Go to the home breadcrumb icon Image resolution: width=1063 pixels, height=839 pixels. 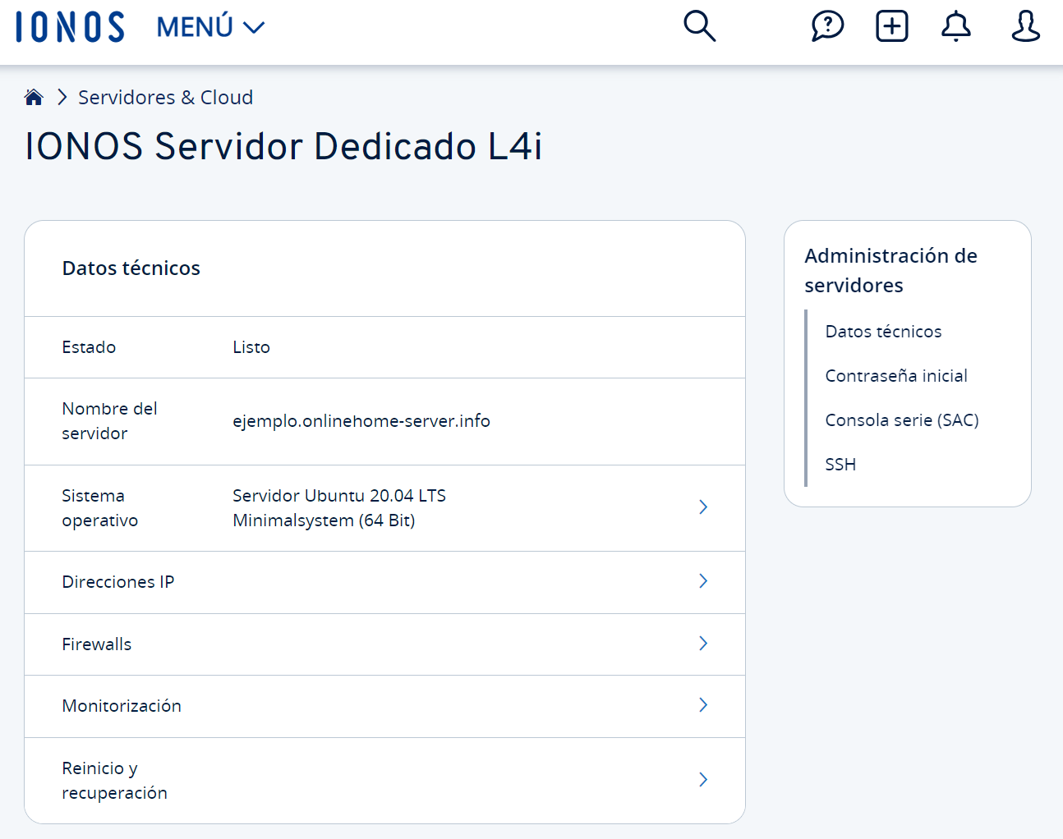[x=34, y=98]
